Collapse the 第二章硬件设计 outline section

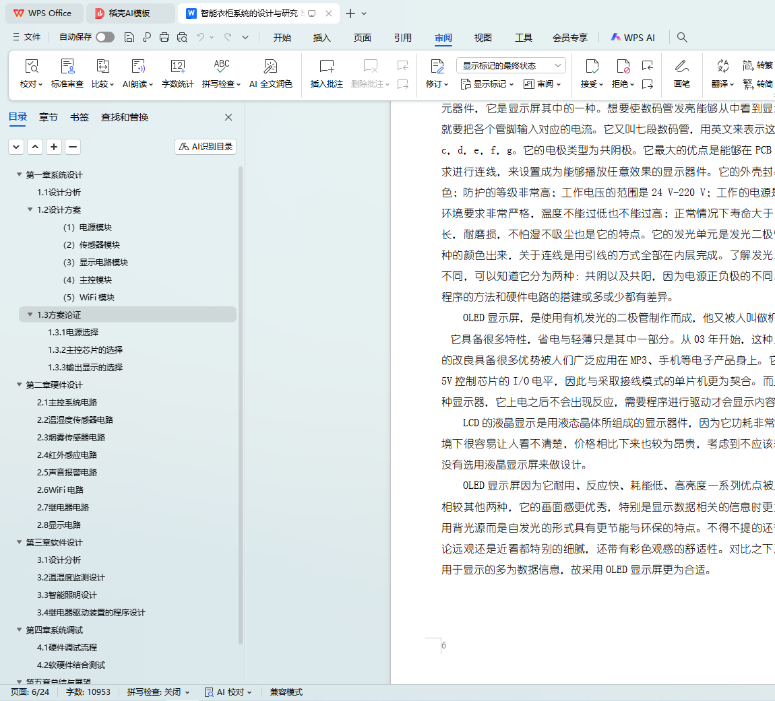coord(19,385)
